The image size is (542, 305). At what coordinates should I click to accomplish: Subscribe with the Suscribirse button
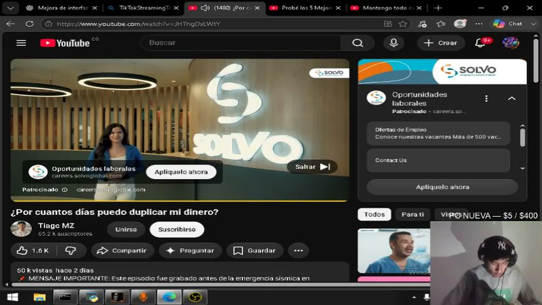pos(177,230)
